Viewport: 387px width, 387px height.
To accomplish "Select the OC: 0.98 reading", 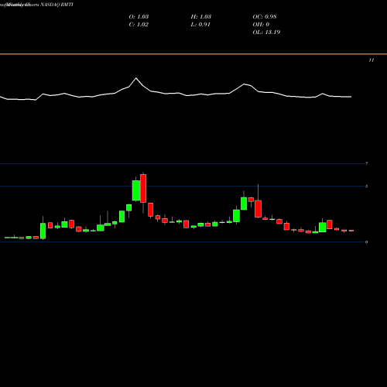I will (x=265, y=17).
